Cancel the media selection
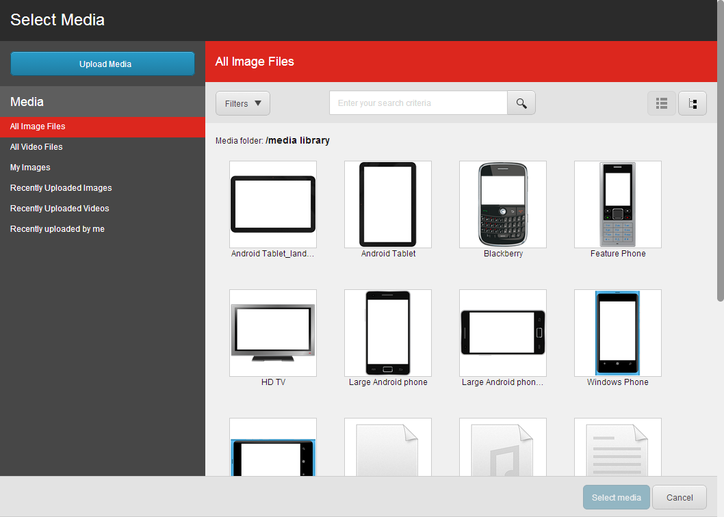The height and width of the screenshot is (517, 724). point(679,497)
